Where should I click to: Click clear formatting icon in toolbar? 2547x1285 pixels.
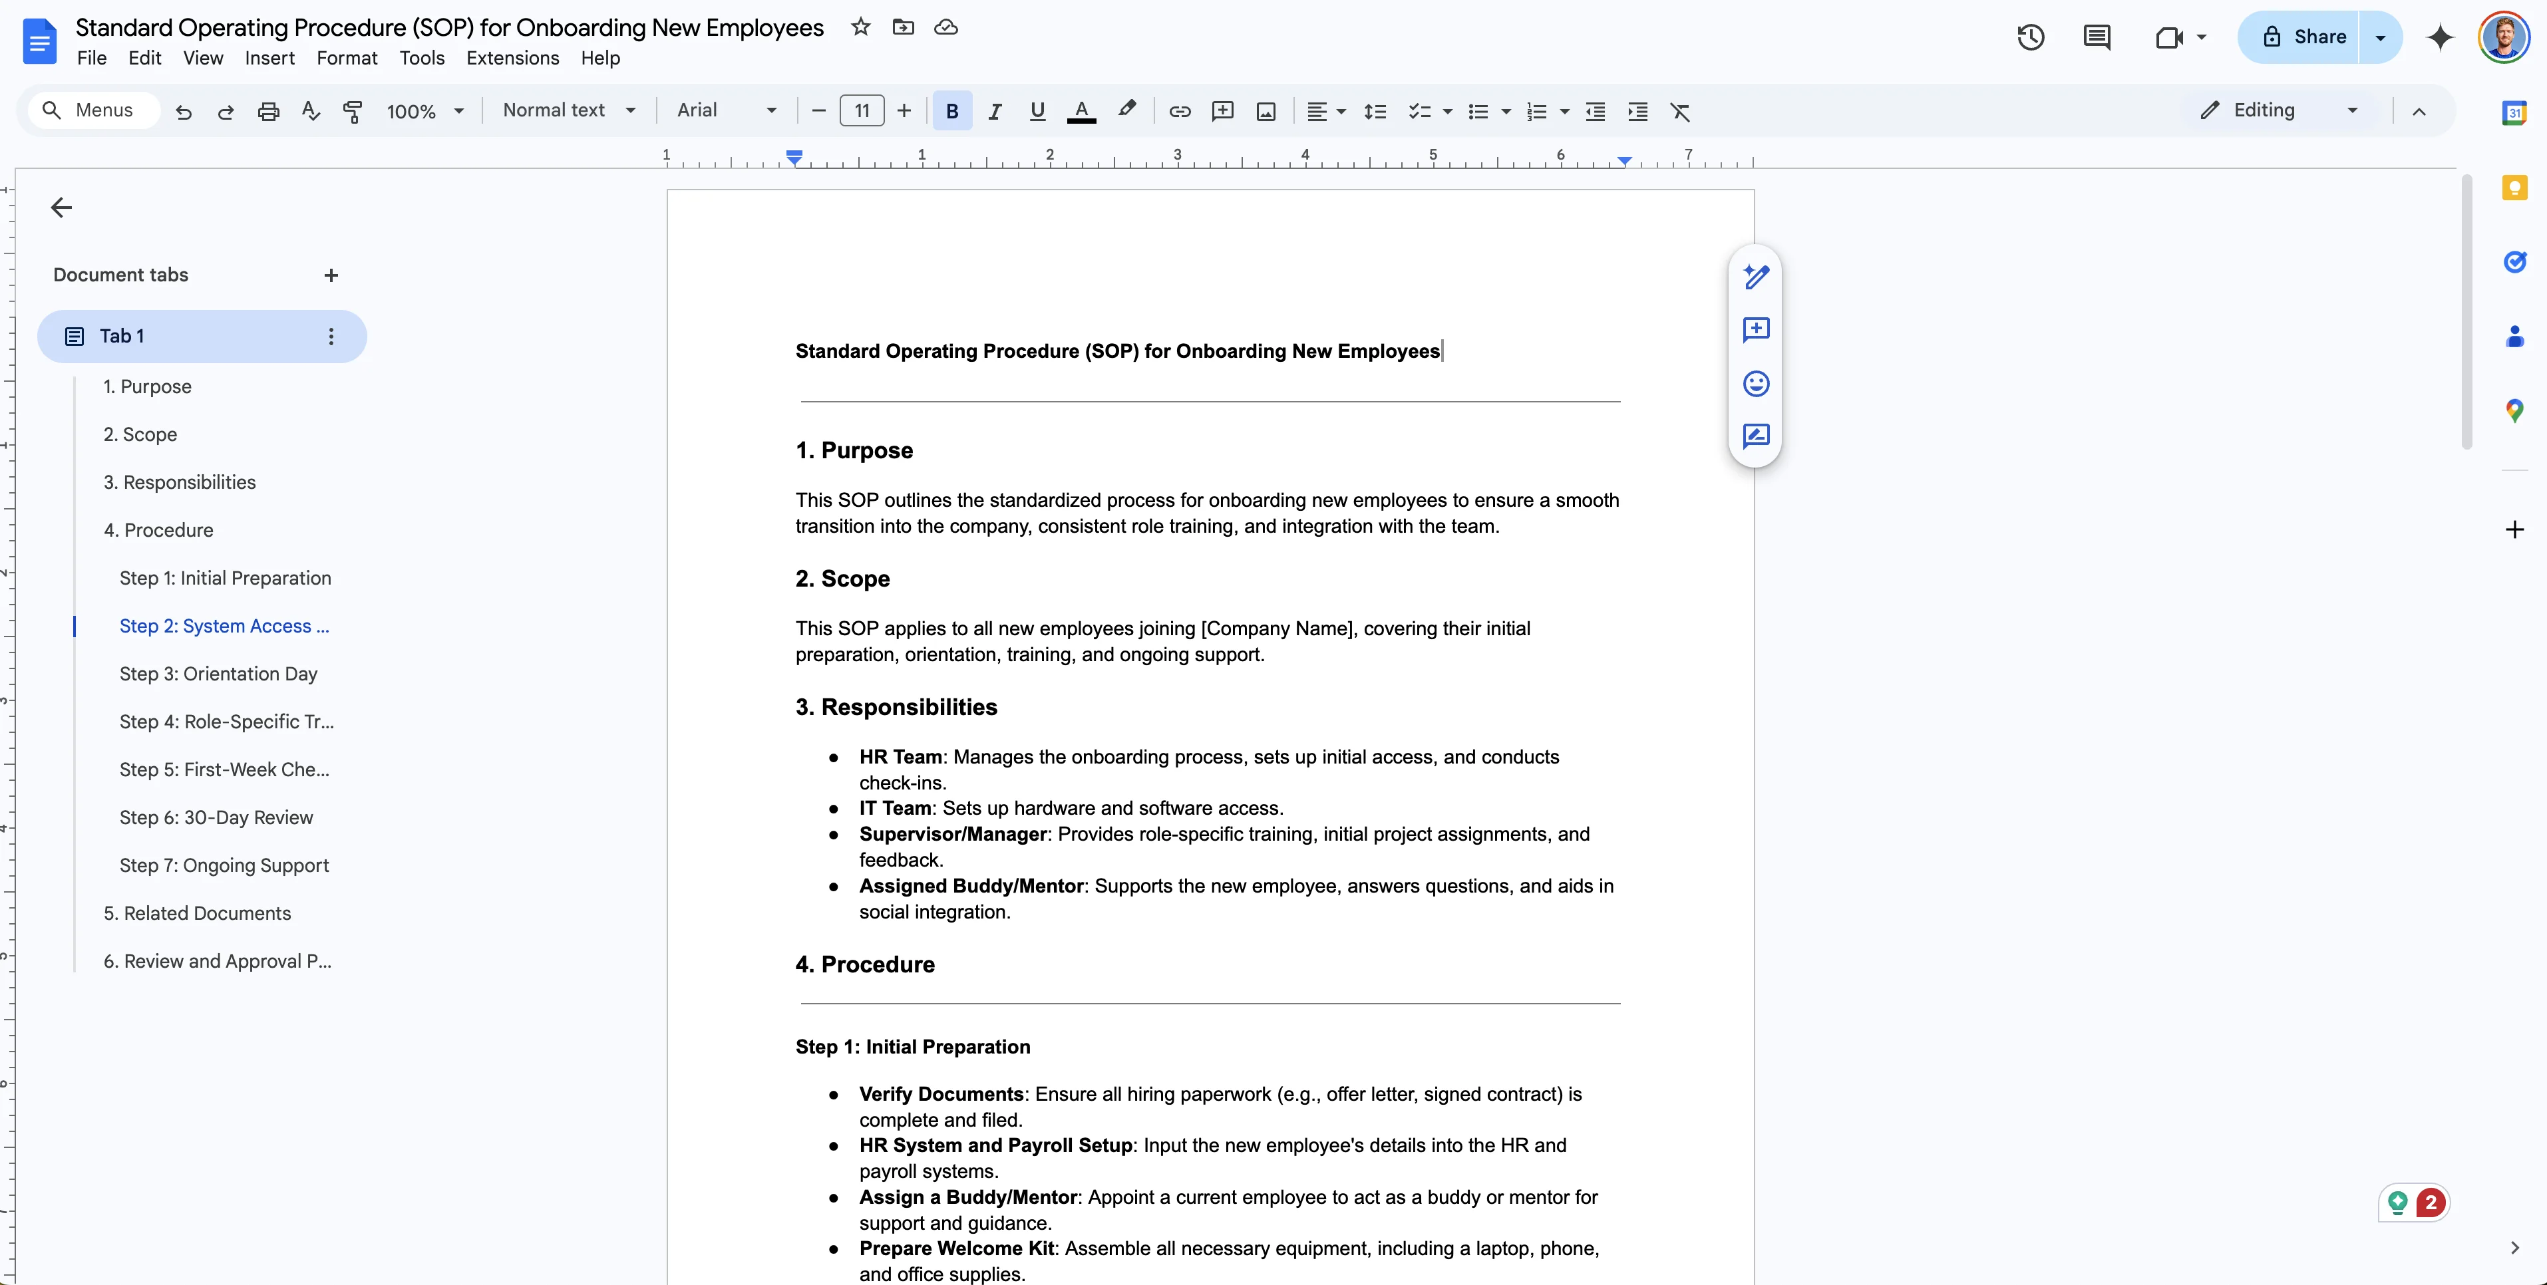(x=1680, y=112)
